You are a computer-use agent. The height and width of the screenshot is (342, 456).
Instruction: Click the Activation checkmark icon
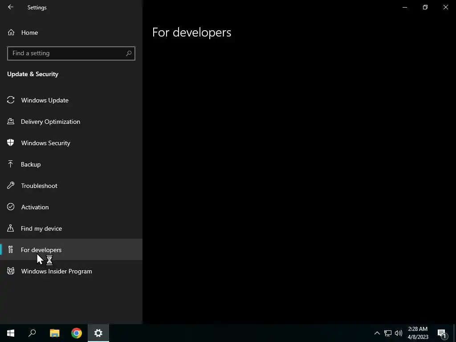tap(11, 207)
